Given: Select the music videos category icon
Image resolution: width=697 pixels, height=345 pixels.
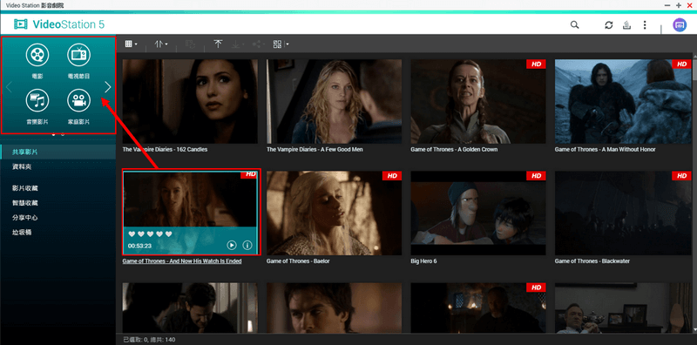Looking at the screenshot, I should 37,100.
